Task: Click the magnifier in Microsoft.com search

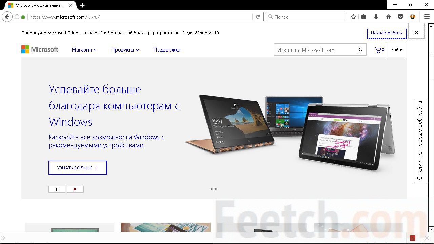Action: tap(360, 49)
